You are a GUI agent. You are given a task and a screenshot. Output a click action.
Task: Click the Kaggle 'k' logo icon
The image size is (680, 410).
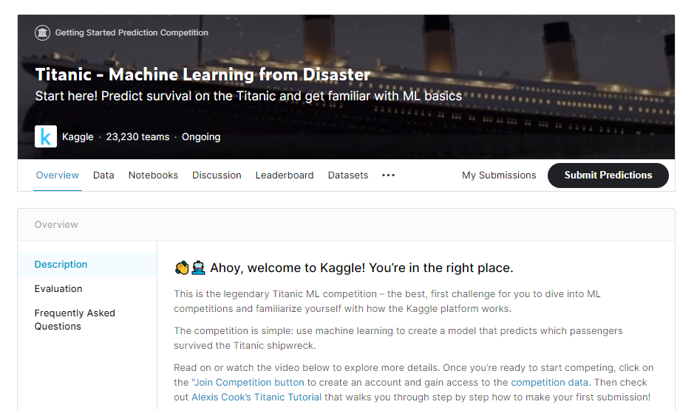coord(46,136)
